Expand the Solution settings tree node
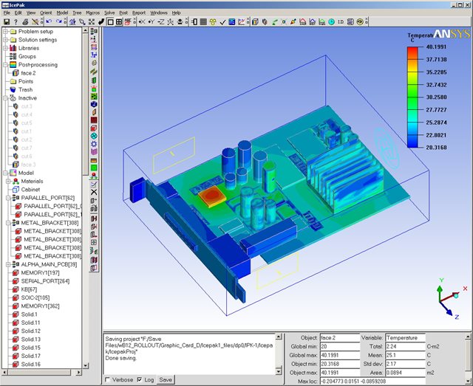The width and height of the screenshot is (473, 386). (x=5, y=40)
